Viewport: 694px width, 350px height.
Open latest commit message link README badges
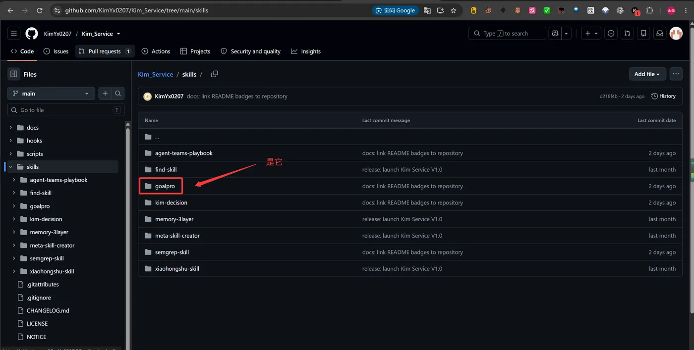click(x=237, y=96)
